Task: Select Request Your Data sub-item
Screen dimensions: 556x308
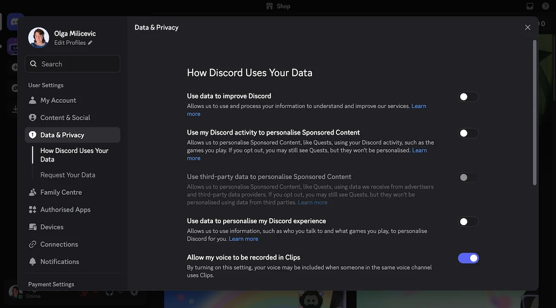Action: 68,175
